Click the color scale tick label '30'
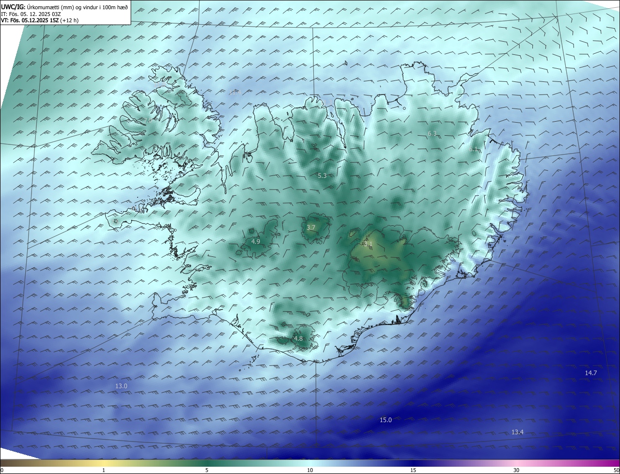Image resolution: width=620 pixels, height=474 pixels. (516, 470)
